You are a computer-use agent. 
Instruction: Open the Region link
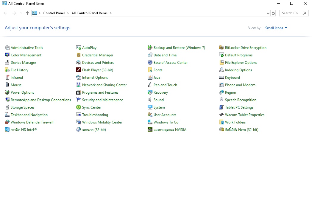(230, 92)
